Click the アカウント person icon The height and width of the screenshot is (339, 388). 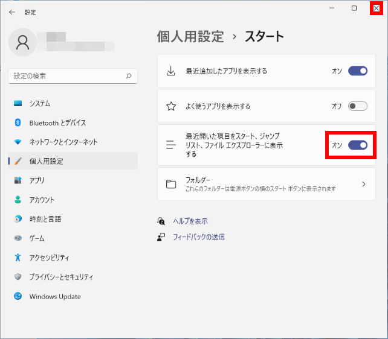point(18,200)
